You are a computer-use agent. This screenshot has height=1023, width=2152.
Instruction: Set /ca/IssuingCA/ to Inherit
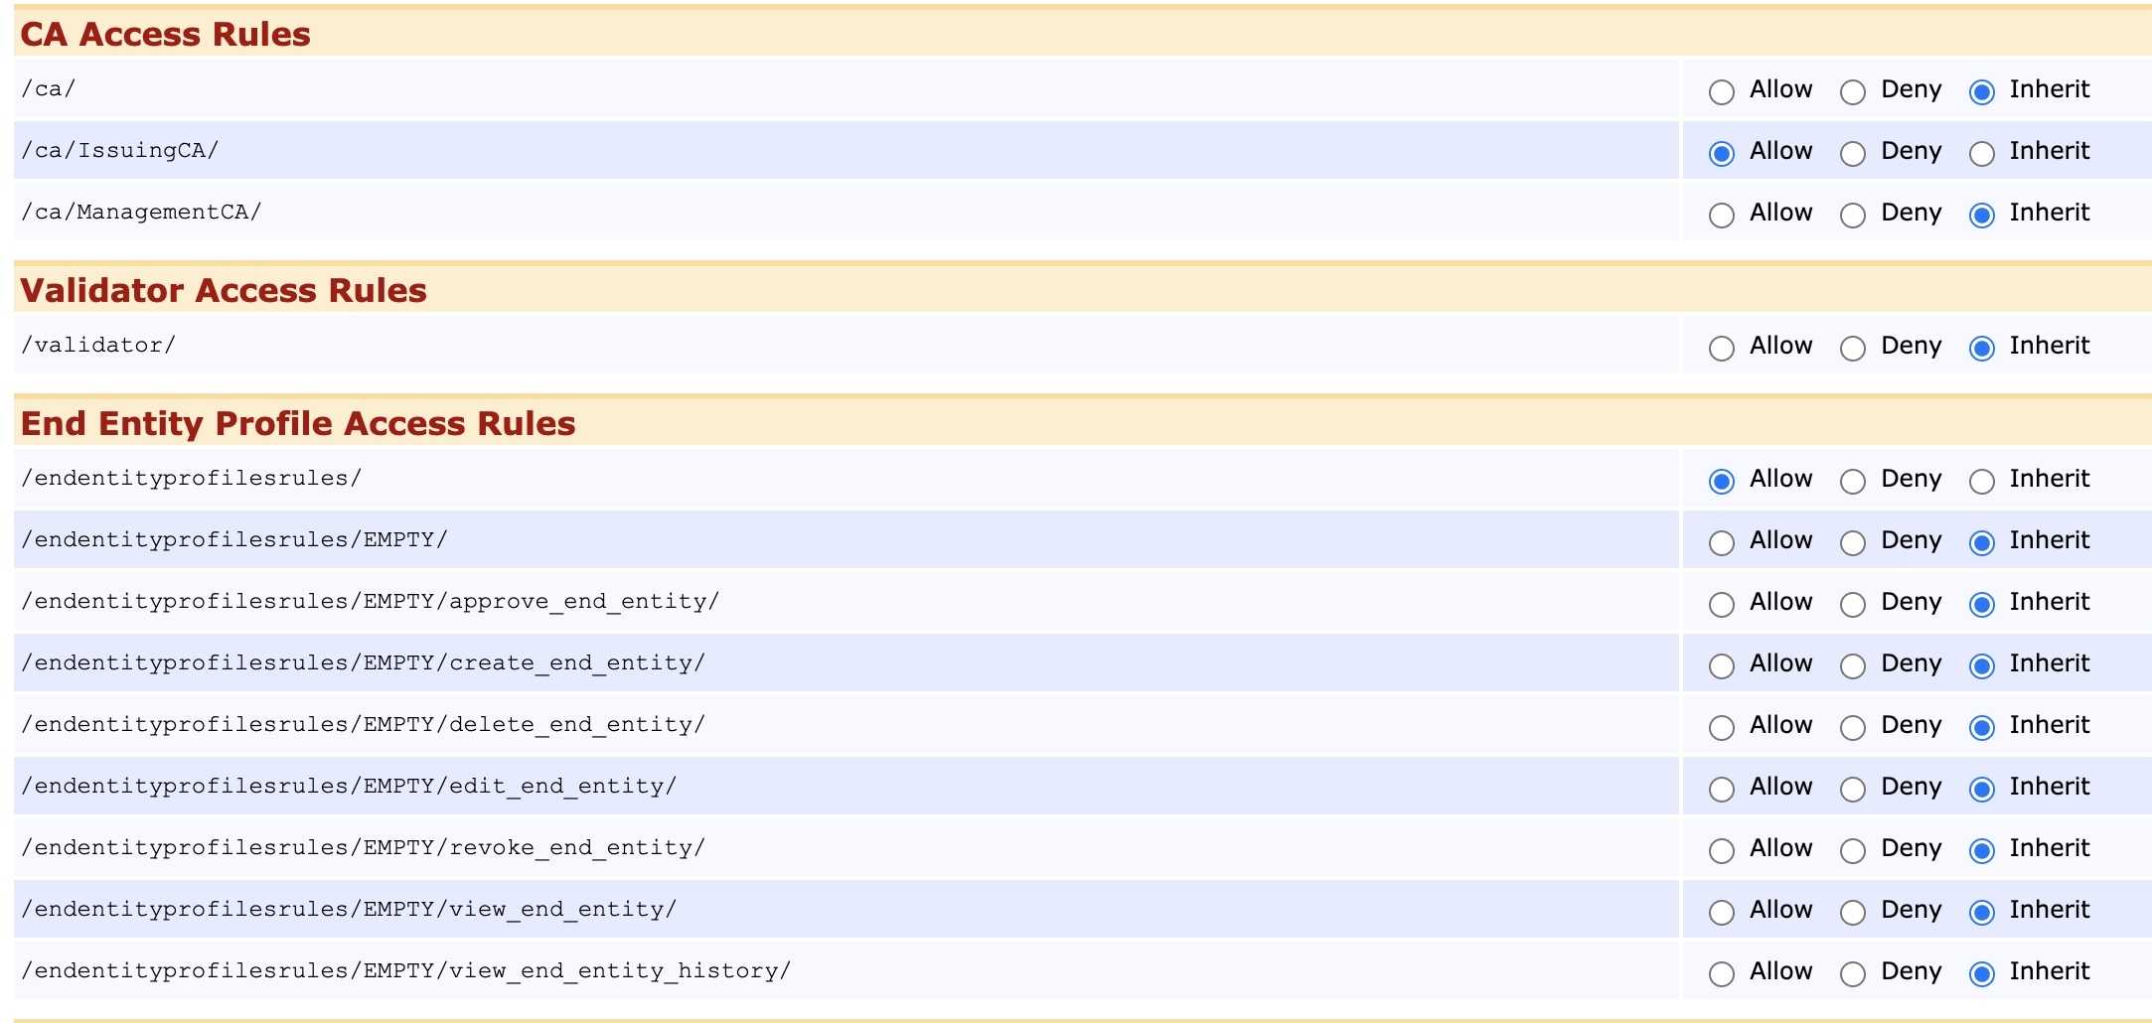1981,154
